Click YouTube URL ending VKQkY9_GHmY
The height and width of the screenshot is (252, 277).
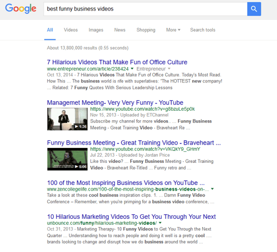pyautogui.click(x=145, y=149)
